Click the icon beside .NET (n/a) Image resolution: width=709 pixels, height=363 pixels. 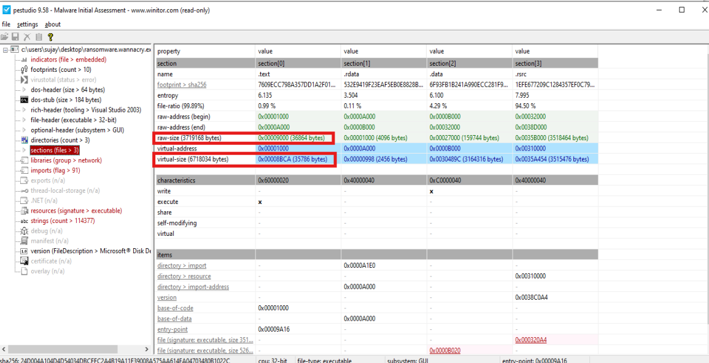pos(25,200)
